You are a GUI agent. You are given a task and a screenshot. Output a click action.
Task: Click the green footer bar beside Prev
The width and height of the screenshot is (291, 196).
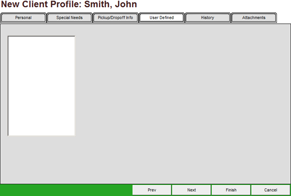click(x=66, y=190)
